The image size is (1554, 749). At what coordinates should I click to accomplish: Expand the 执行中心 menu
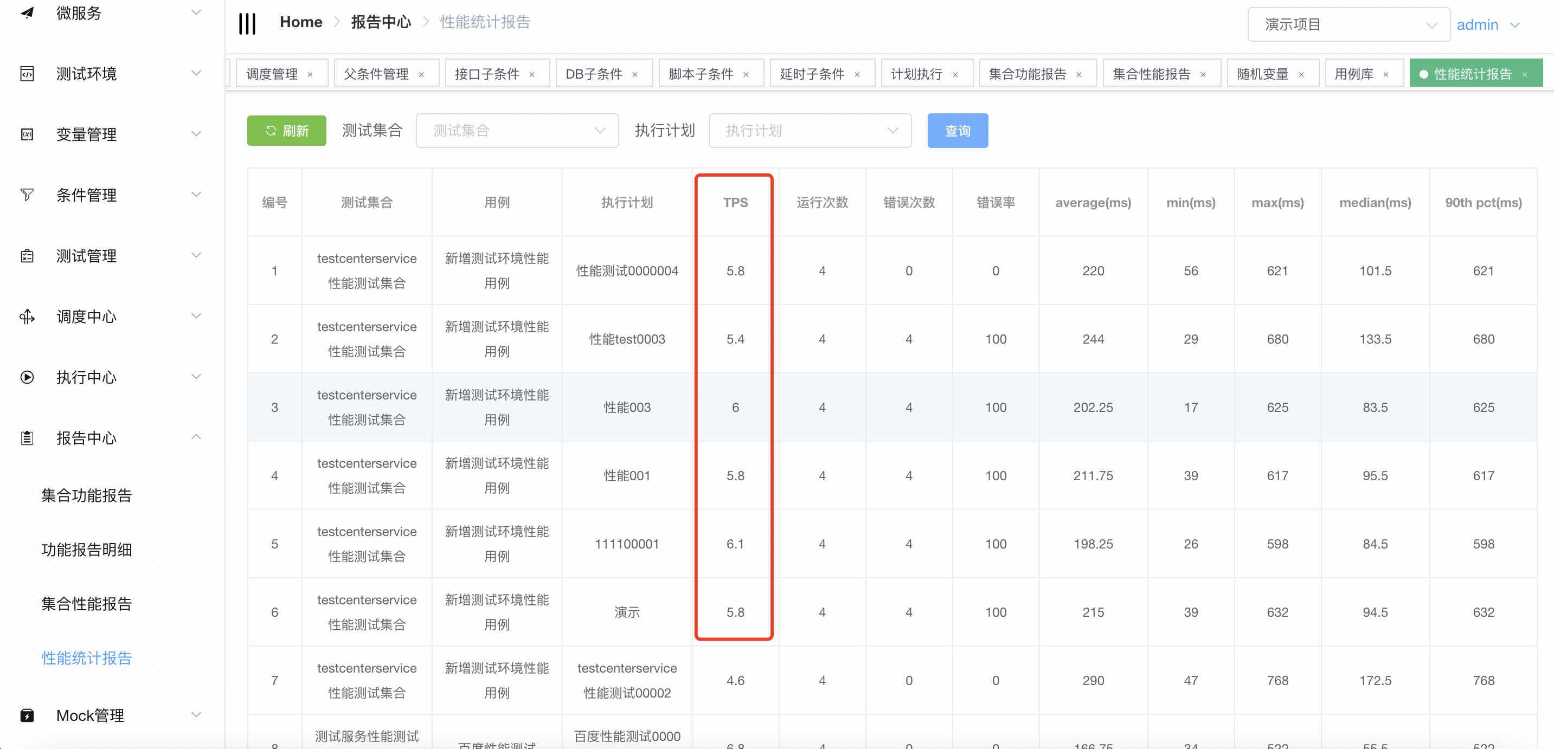pyautogui.click(x=196, y=376)
